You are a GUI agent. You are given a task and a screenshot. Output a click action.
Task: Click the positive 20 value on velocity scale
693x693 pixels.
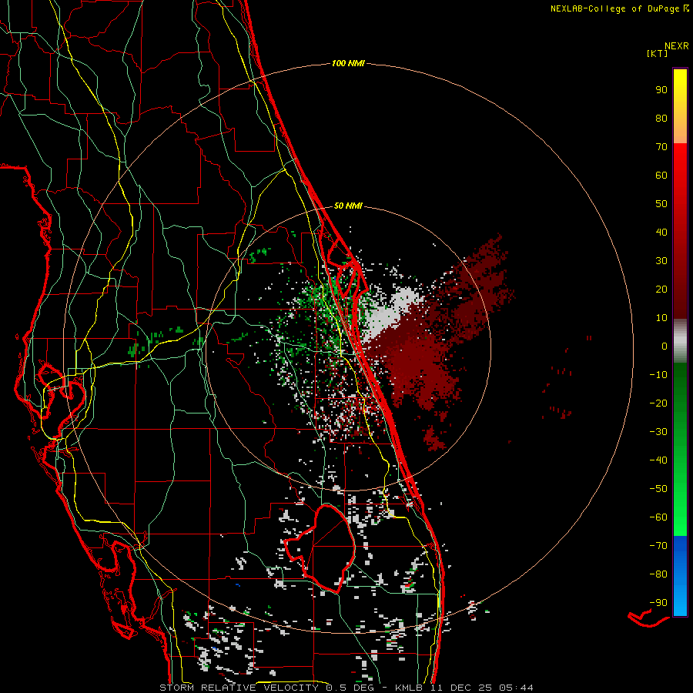[661, 290]
